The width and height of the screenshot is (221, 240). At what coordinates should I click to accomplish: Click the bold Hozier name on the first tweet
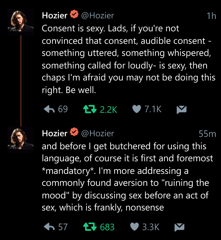pos(54,15)
